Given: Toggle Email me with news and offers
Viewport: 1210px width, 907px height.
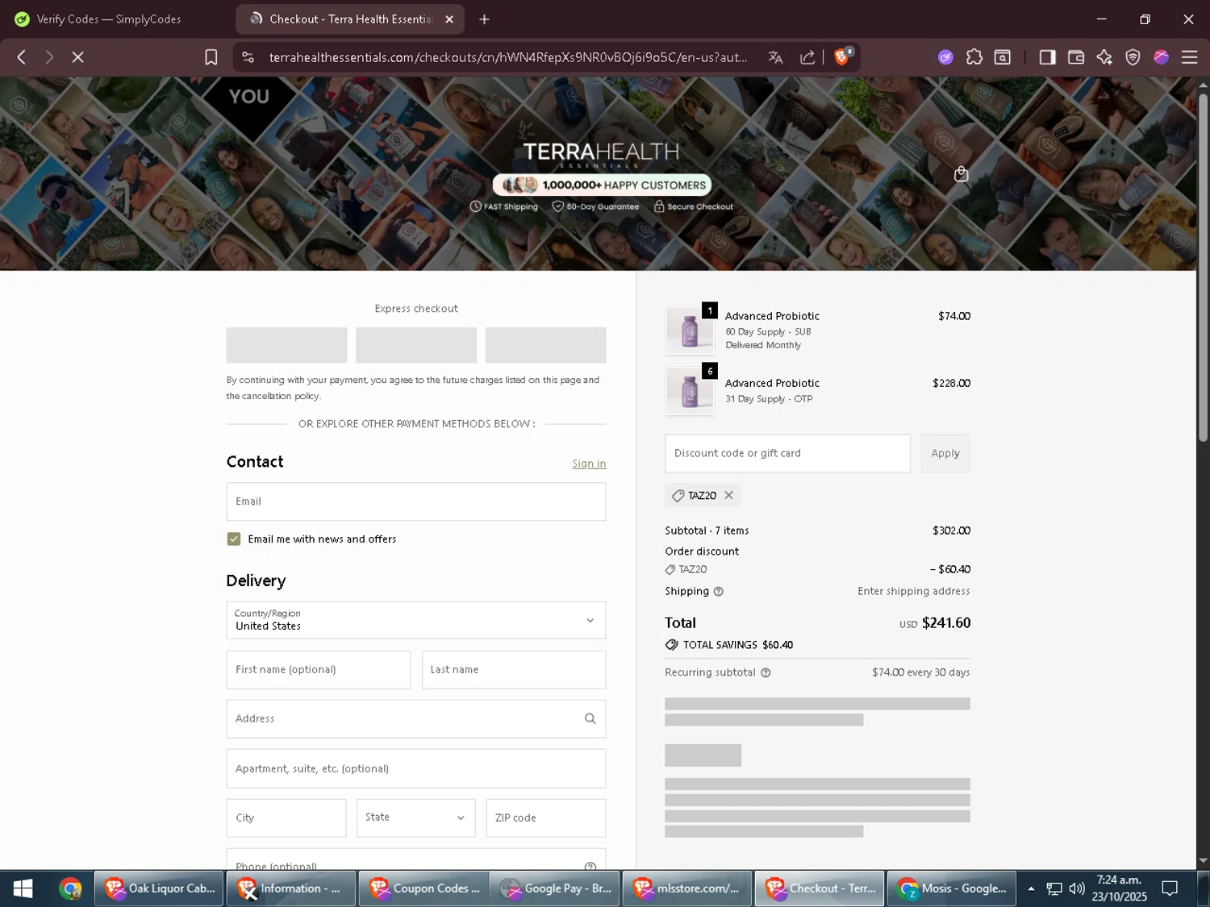Looking at the screenshot, I should point(234,539).
